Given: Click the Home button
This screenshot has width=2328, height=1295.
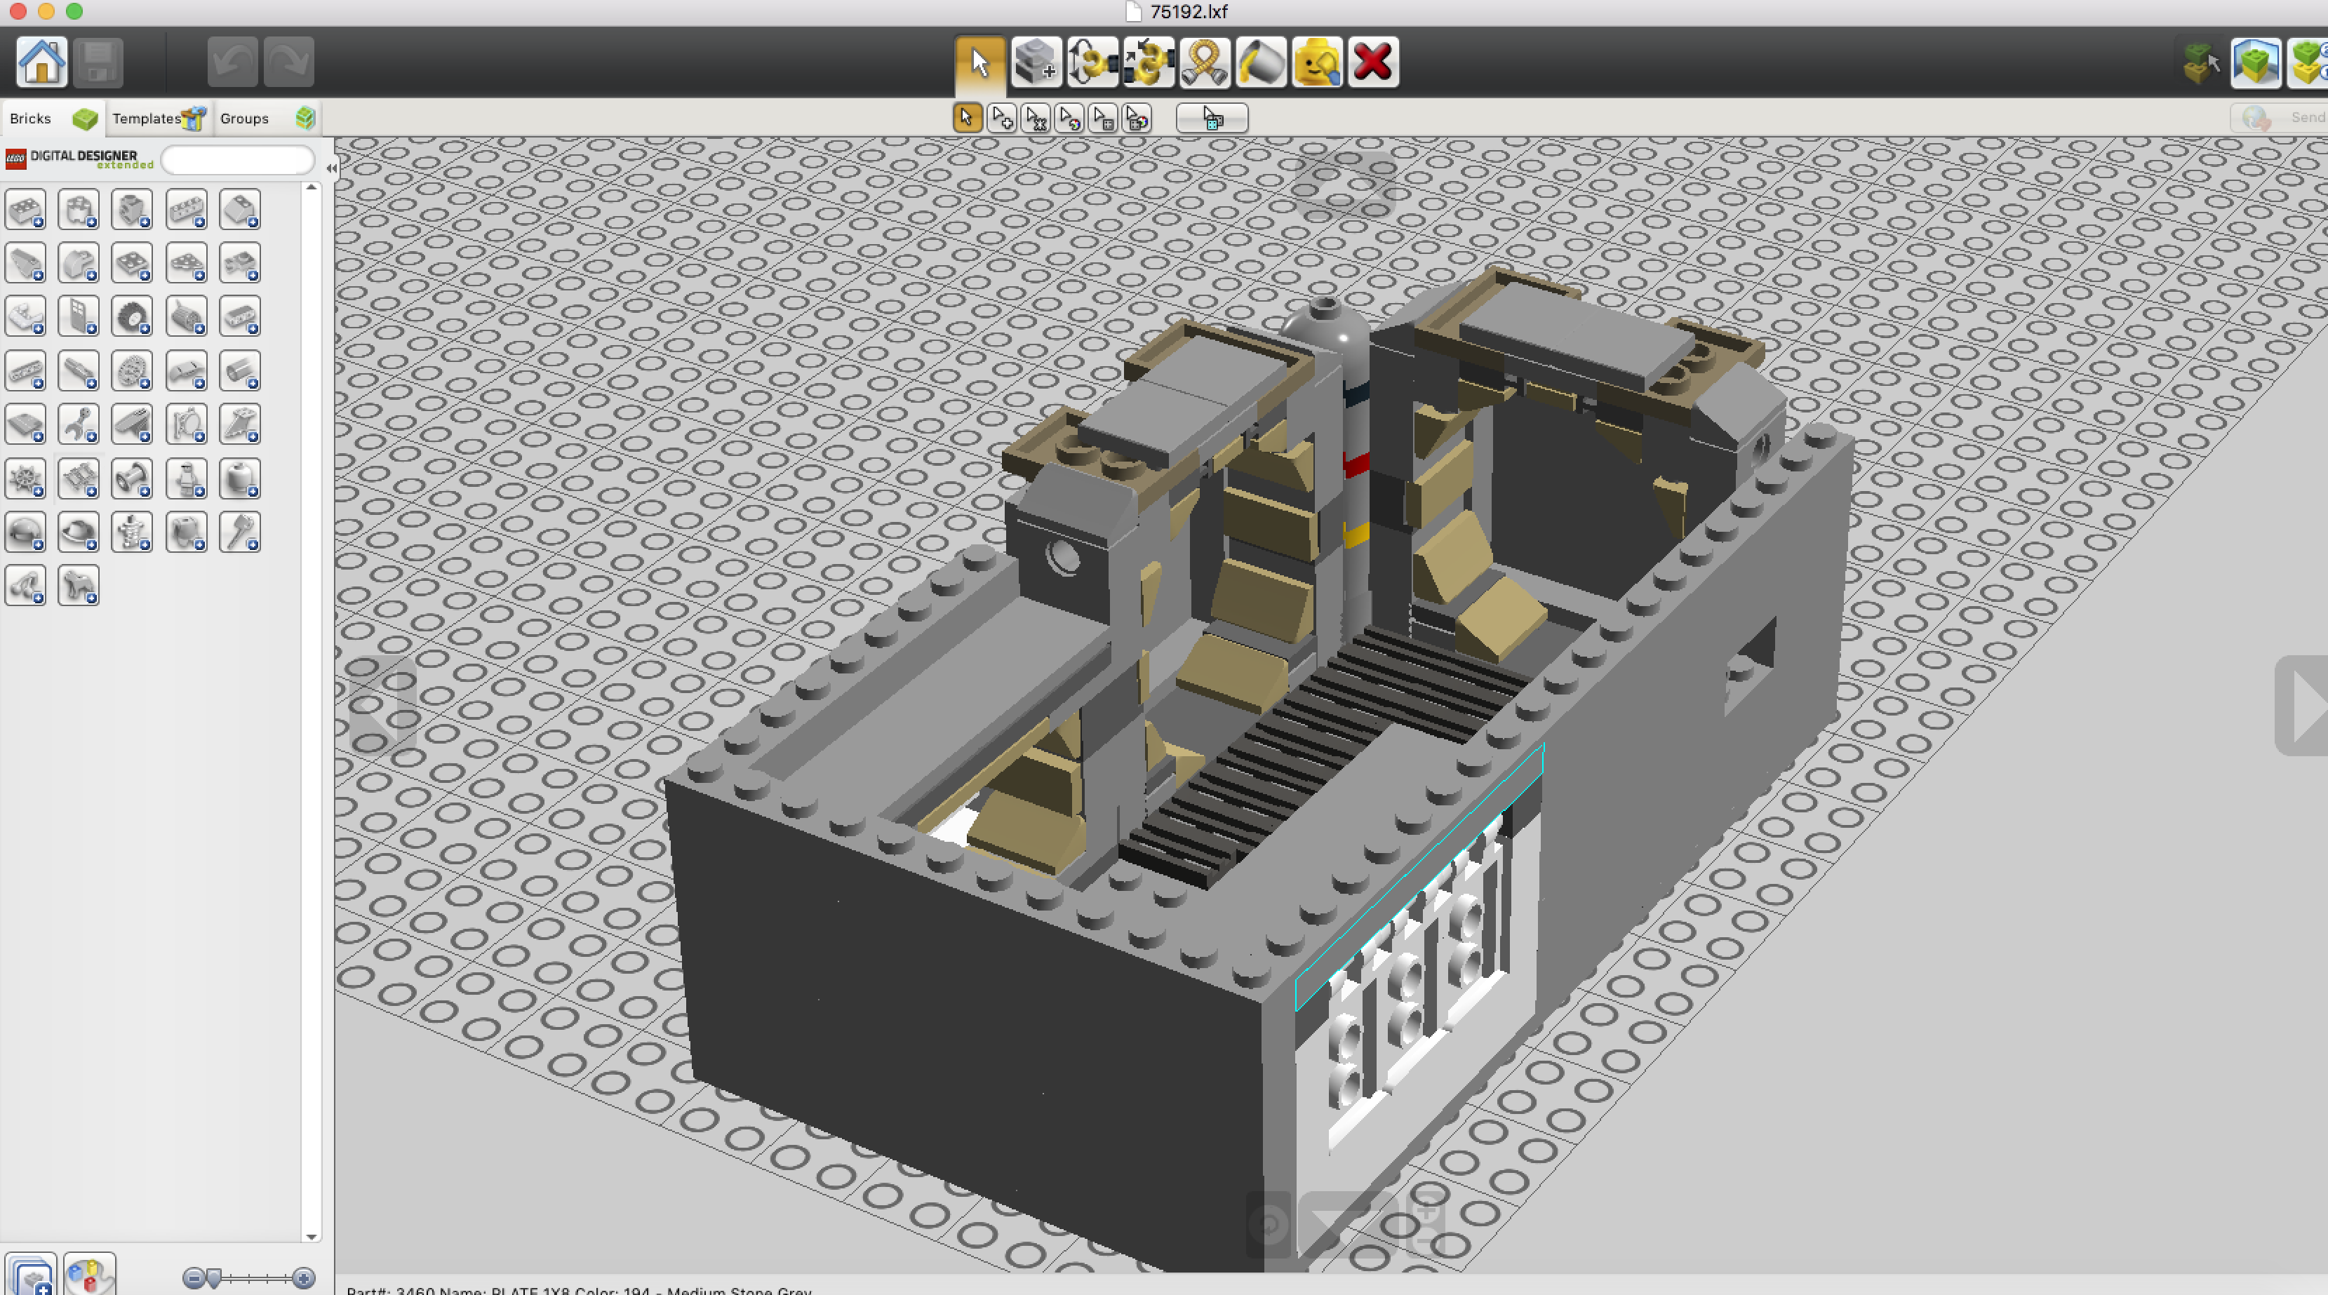Looking at the screenshot, I should (x=41, y=62).
